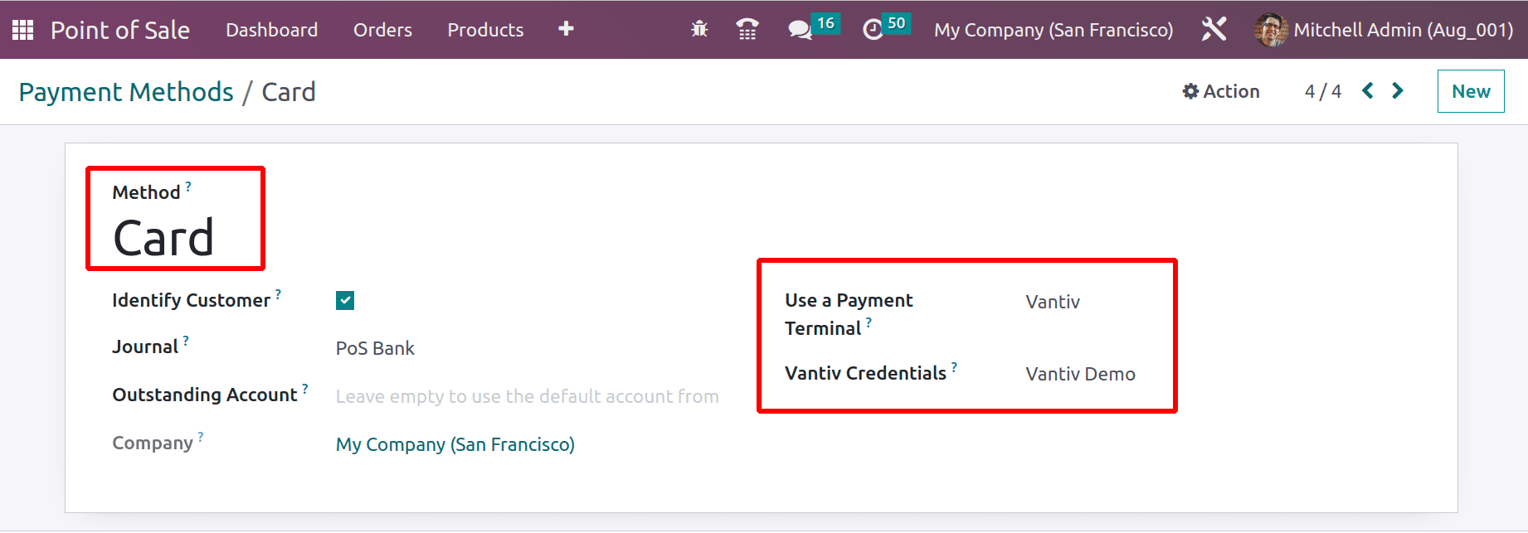Go to next record arrow
Screen dimensions: 1528x533
point(1398,91)
